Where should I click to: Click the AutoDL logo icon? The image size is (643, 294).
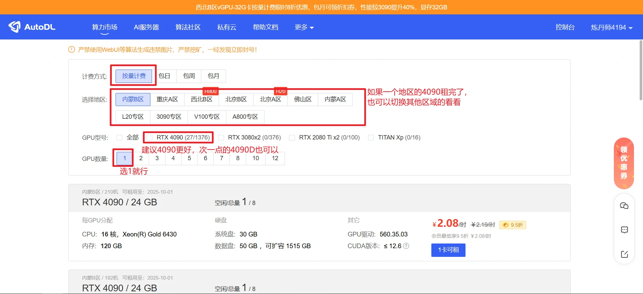pyautogui.click(x=15, y=27)
